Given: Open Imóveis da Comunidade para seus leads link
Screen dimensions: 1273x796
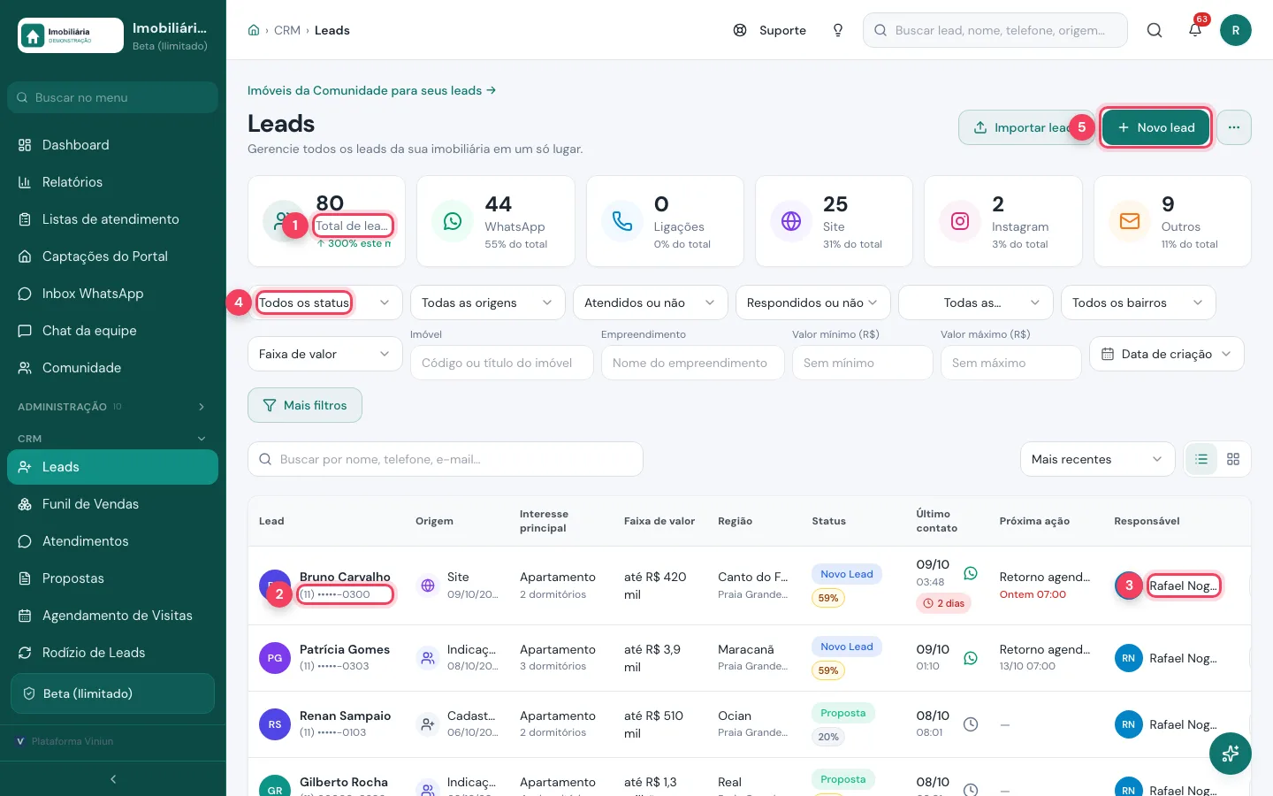Looking at the screenshot, I should (x=371, y=90).
